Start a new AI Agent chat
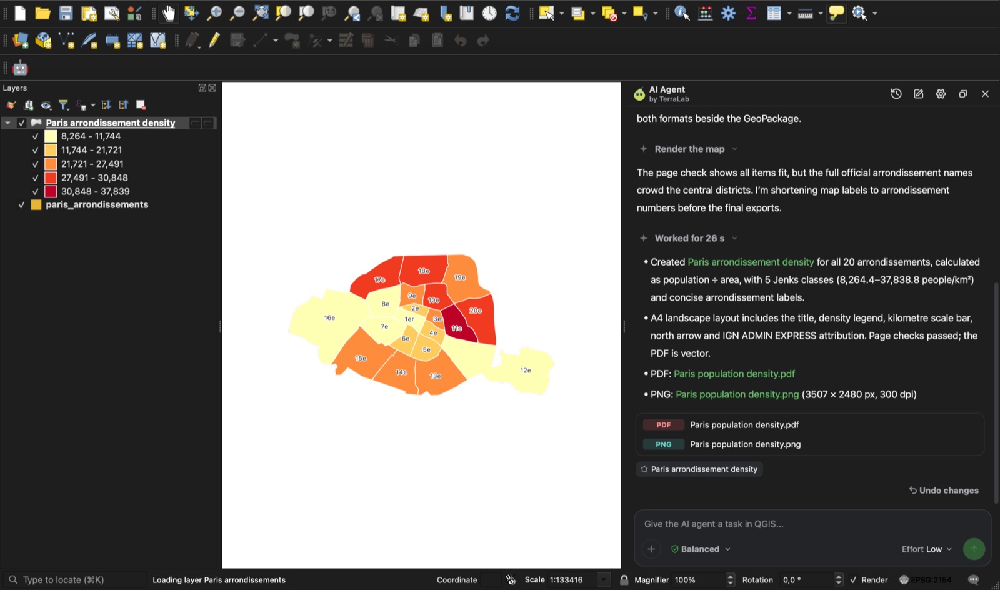Image resolution: width=1000 pixels, height=590 pixels. pyautogui.click(x=919, y=94)
